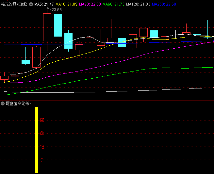214x174 pixels.
Task: Click the 尾盘游资绝杀F indicator name
Action: pos(19,103)
